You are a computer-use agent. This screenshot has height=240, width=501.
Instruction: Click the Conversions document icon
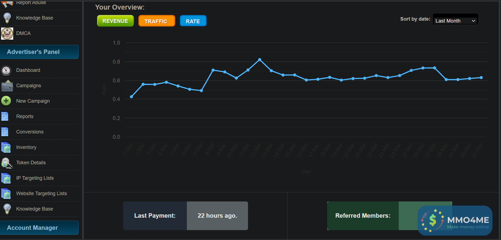[x=5, y=132]
